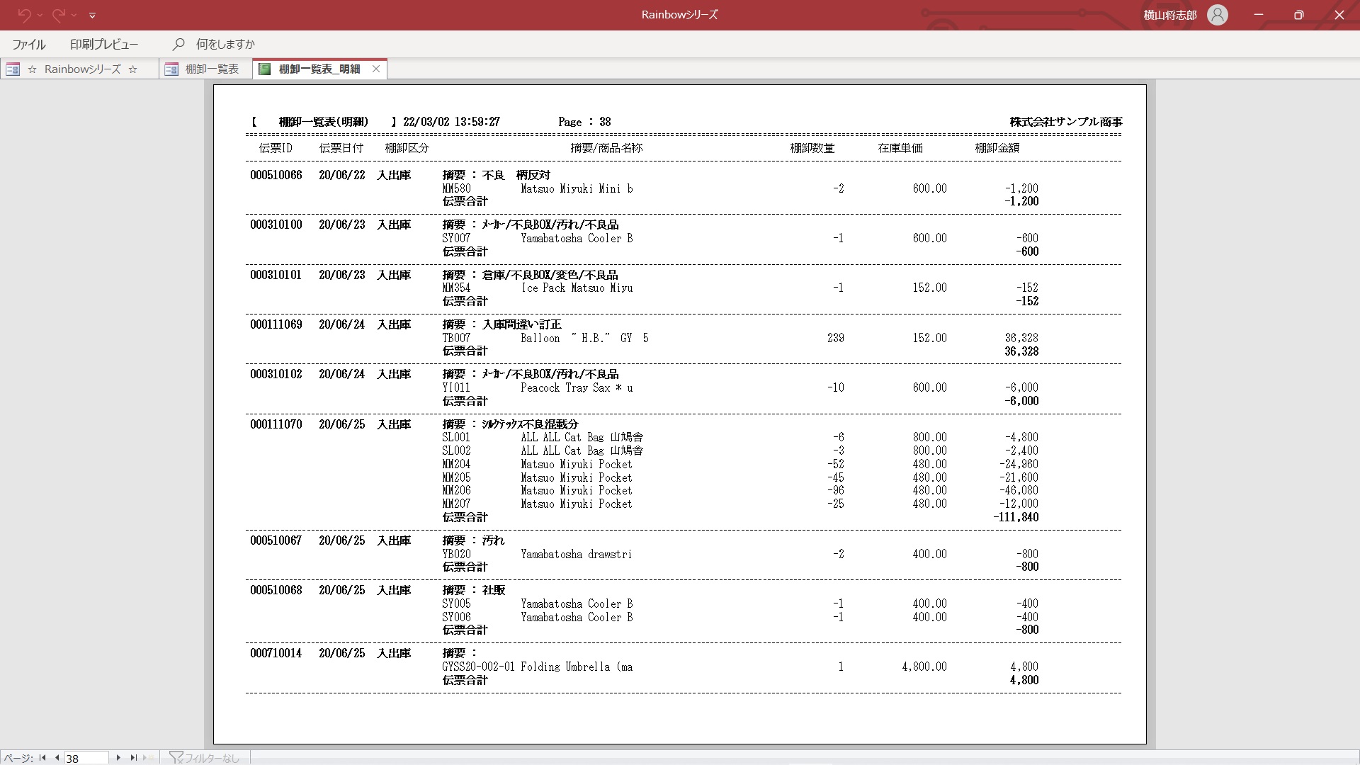The image size is (1360, 765).
Task: Jump to the last page
Action: 133,758
